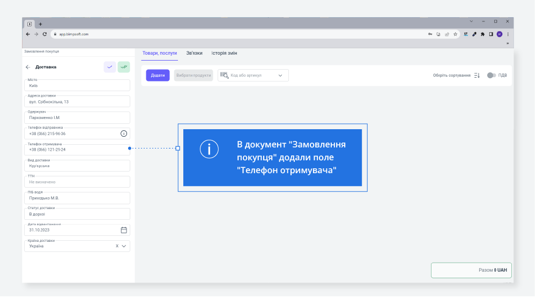
Task: Click the back arrow beside Доставка
Action: [x=28, y=67]
